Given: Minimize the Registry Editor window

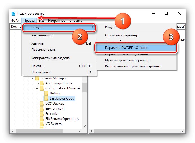Looking at the screenshot, I should [x=154, y=13].
